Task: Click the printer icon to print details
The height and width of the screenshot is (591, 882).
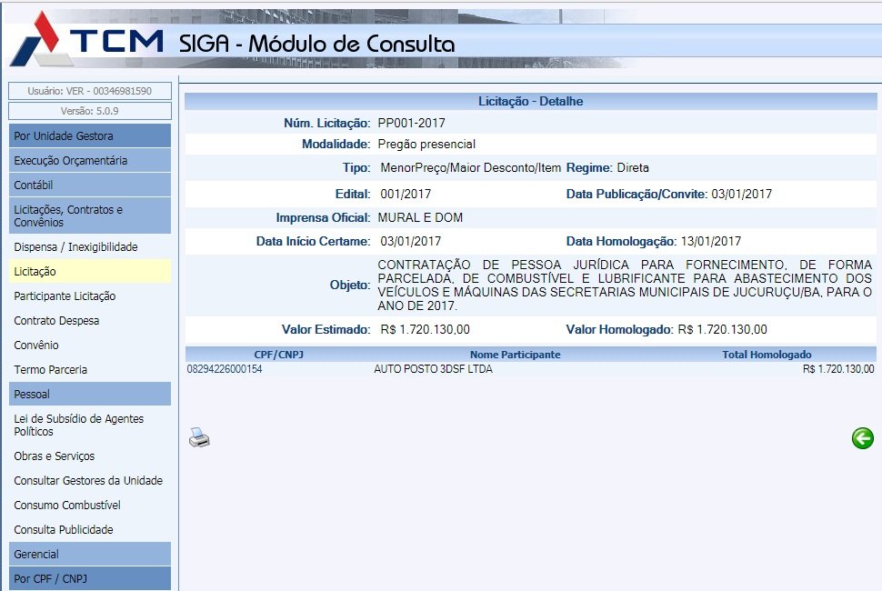Action: pos(199,438)
